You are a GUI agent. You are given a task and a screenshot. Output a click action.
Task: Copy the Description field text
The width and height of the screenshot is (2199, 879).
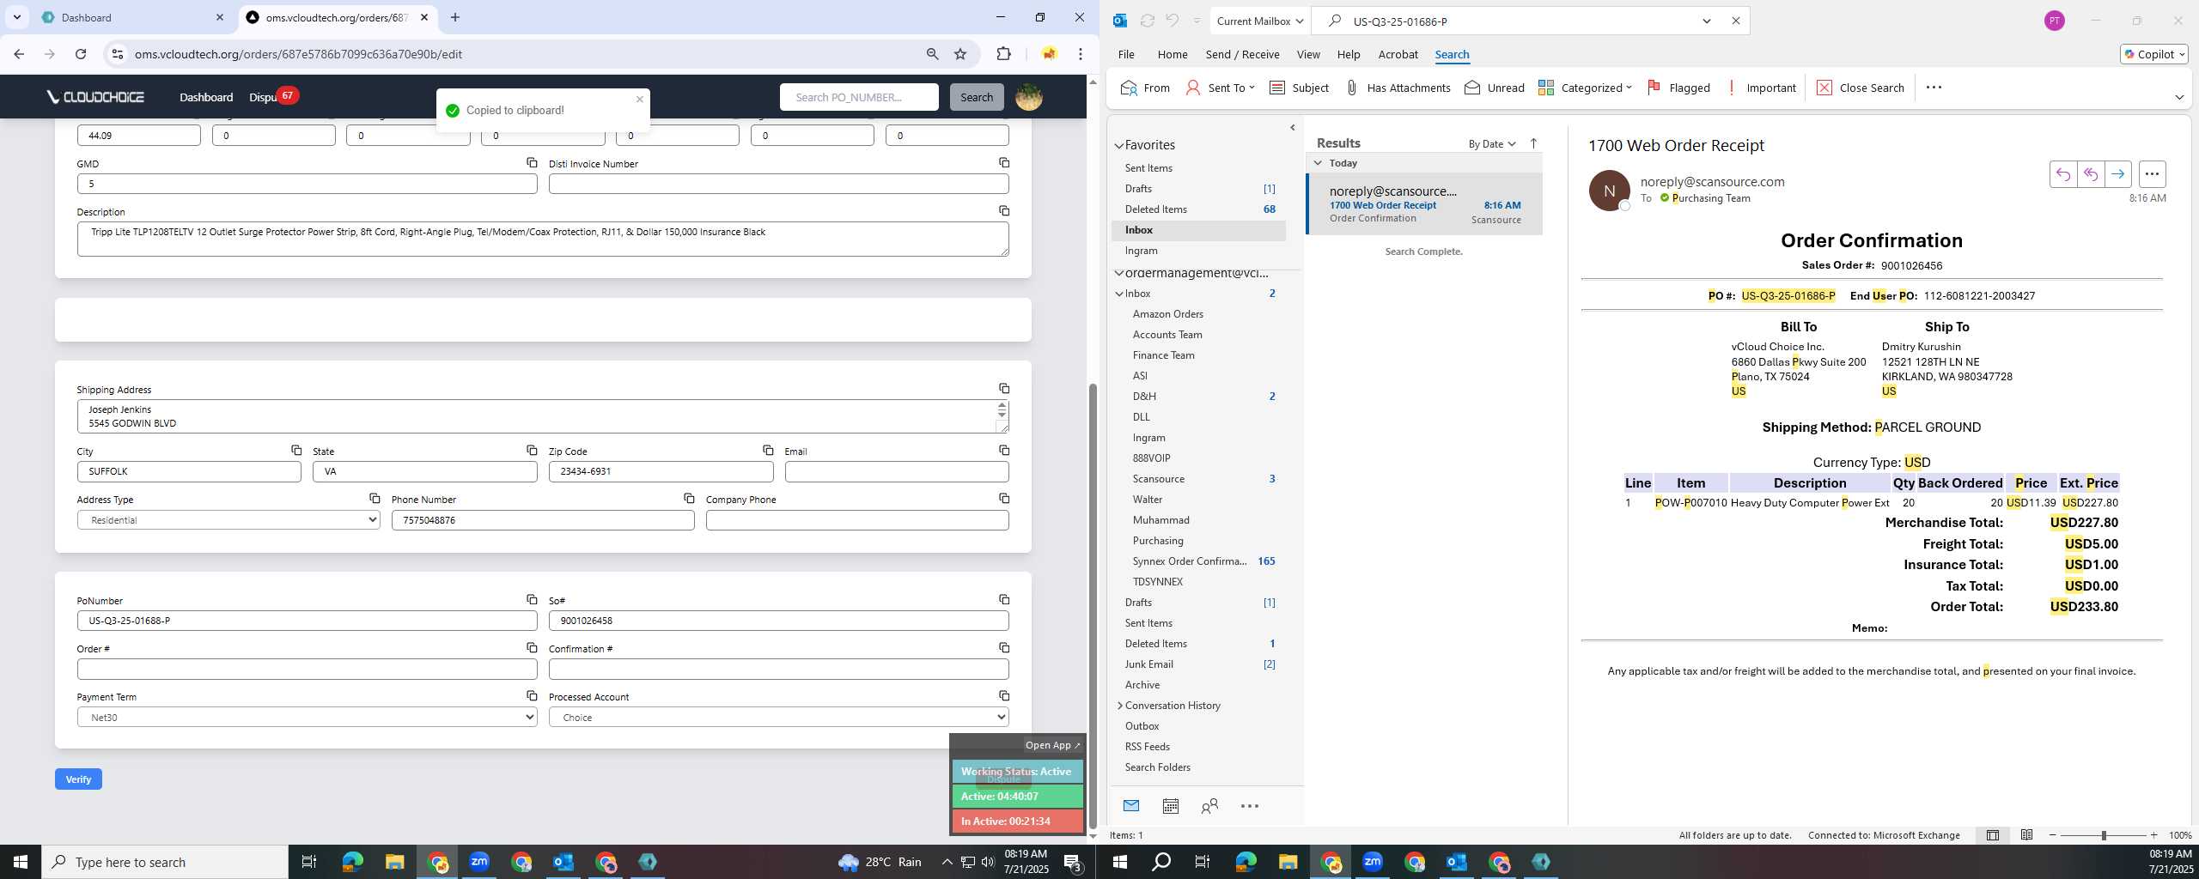(1003, 210)
